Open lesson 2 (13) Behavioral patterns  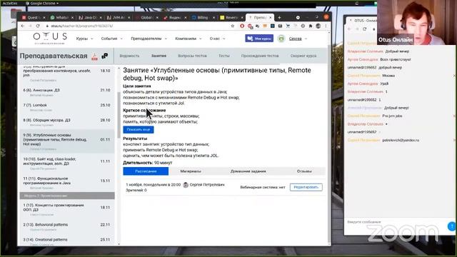[67, 227]
